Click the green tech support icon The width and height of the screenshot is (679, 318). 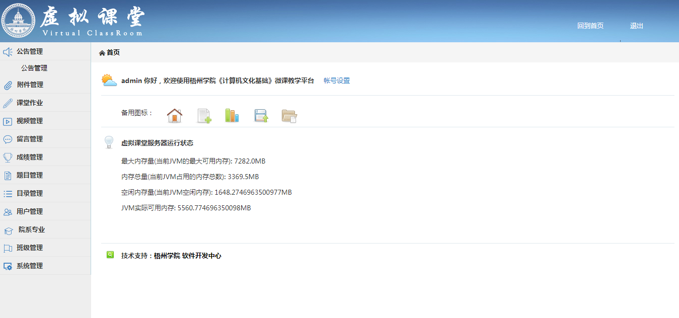110,255
